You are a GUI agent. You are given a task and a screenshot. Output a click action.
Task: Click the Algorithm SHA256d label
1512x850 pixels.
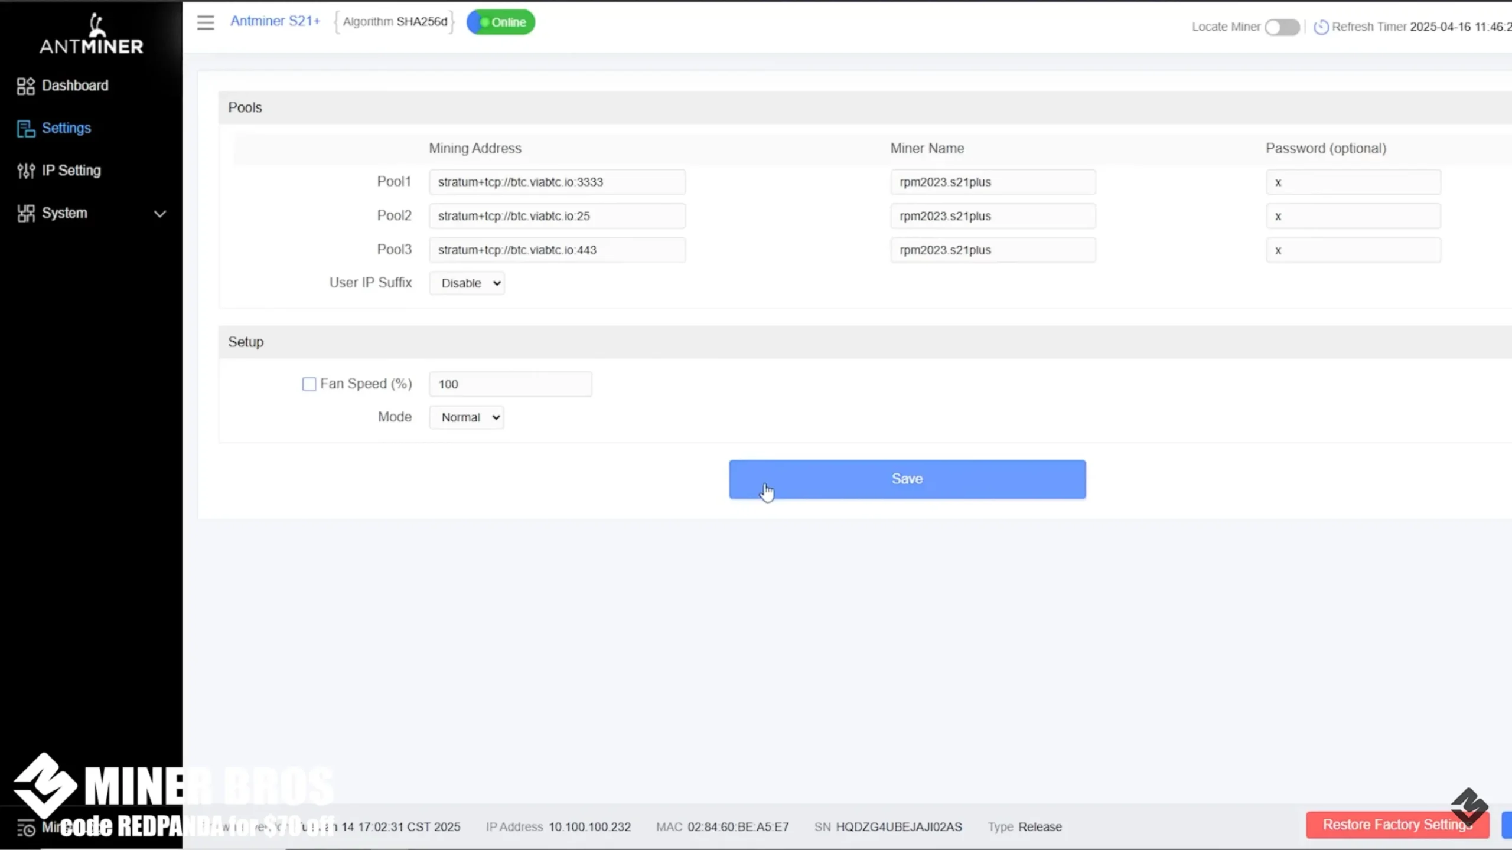click(395, 22)
